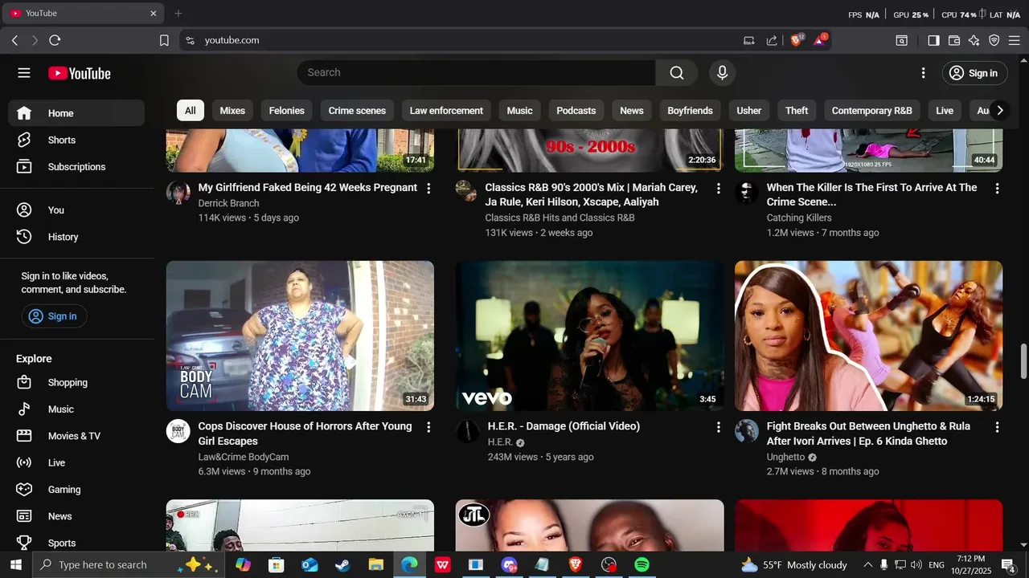Image resolution: width=1029 pixels, height=578 pixels.
Task: Open Catching Killers channel link
Action: (x=799, y=218)
